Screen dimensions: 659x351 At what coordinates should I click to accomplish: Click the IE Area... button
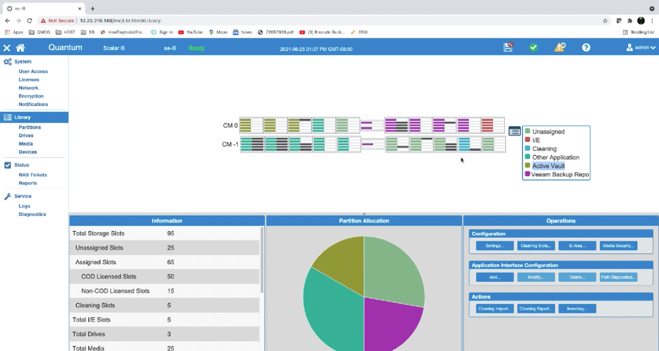tap(577, 246)
